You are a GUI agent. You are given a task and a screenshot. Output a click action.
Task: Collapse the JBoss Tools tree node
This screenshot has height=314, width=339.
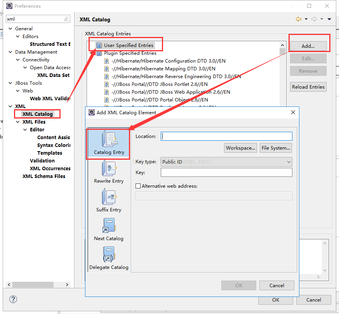[10, 83]
